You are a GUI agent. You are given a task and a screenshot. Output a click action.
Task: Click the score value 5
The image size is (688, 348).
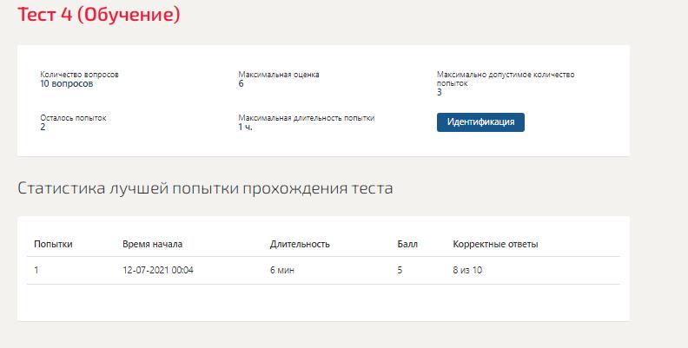[400, 270]
